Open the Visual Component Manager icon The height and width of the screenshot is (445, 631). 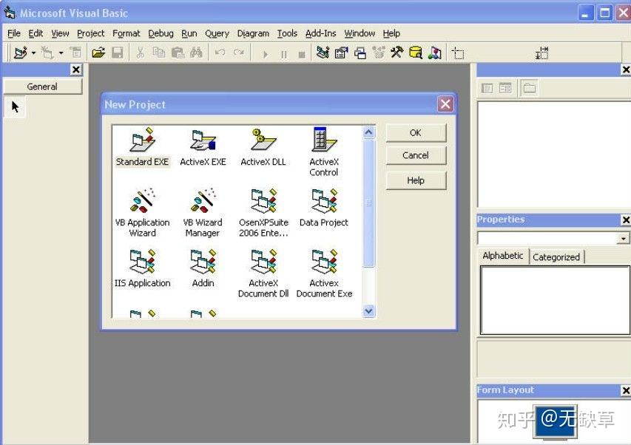pos(435,52)
